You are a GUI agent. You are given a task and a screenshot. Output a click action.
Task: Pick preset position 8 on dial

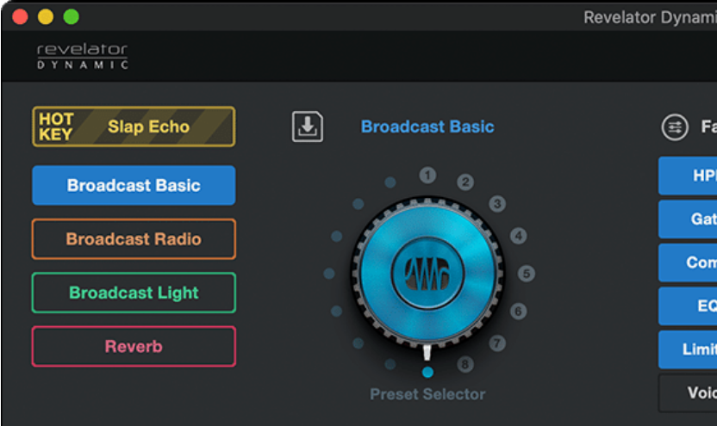click(465, 365)
